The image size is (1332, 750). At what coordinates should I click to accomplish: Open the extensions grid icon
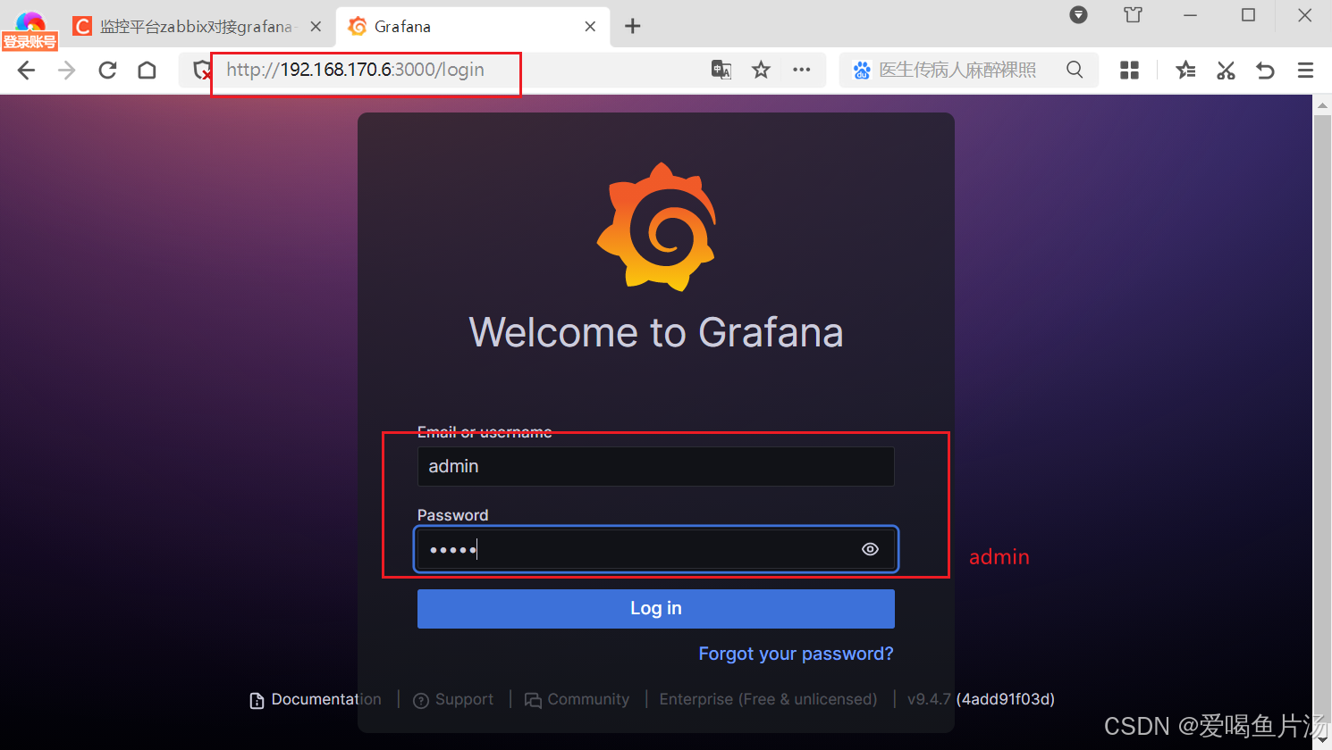coord(1129,71)
